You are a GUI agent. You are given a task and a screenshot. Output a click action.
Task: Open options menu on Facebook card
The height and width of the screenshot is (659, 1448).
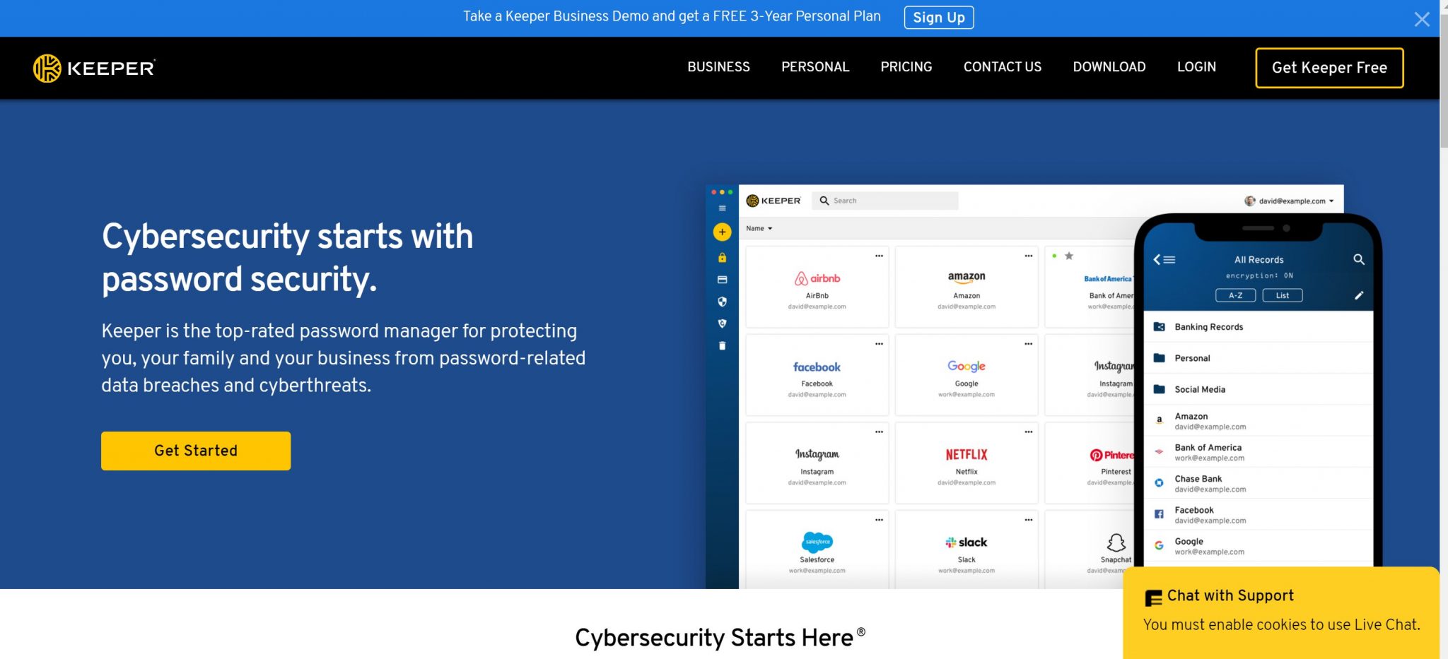[879, 344]
